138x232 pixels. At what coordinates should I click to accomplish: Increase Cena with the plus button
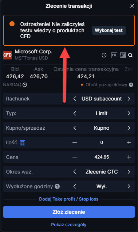pos(129,157)
